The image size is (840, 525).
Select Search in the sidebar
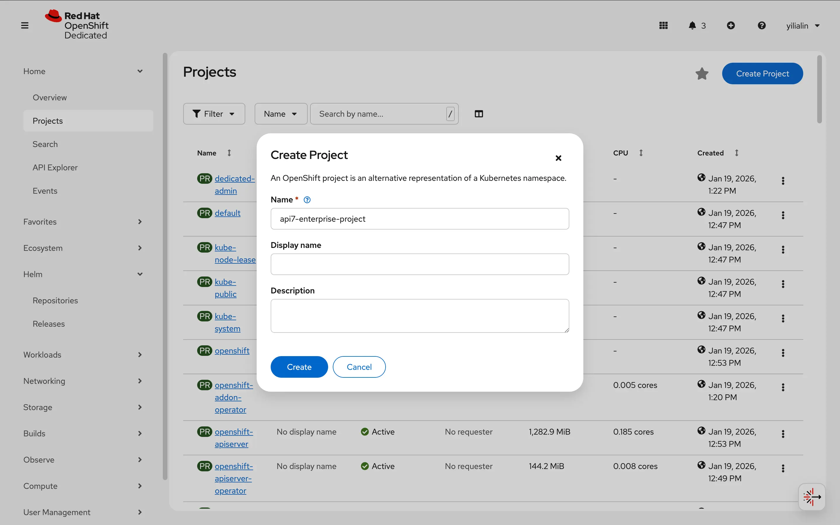(45, 144)
